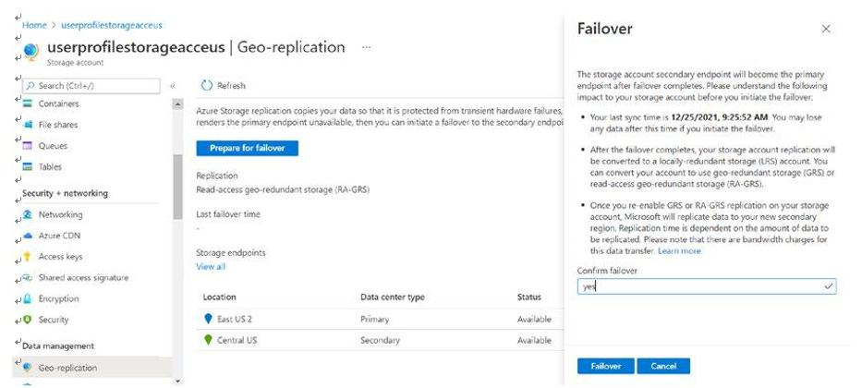Click the Geo-replication globe icon in sidebar
The height and width of the screenshot is (388, 862).
[x=28, y=368]
